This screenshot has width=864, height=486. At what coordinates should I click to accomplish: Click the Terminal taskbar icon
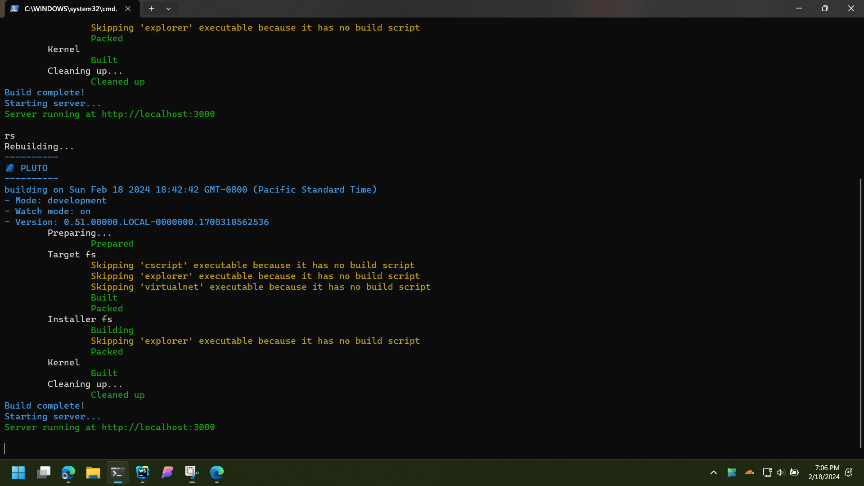[x=118, y=472]
